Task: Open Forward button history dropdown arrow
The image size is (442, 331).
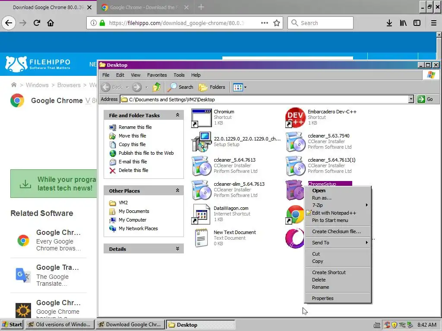Action: pyautogui.click(x=147, y=87)
